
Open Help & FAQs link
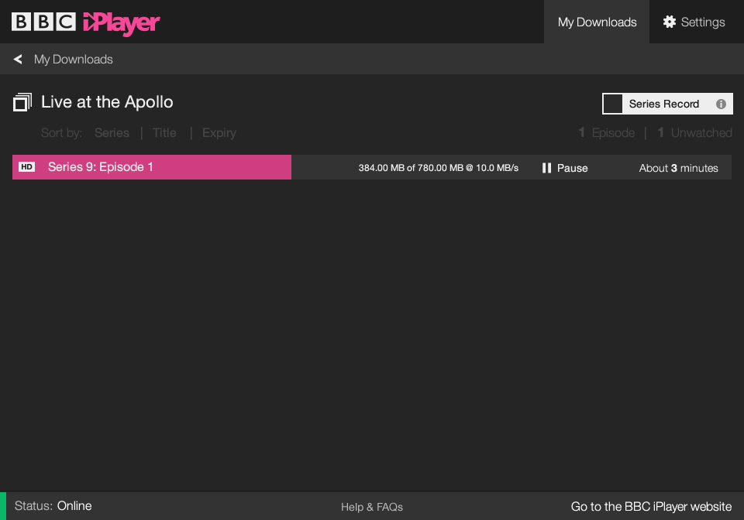pyautogui.click(x=371, y=507)
